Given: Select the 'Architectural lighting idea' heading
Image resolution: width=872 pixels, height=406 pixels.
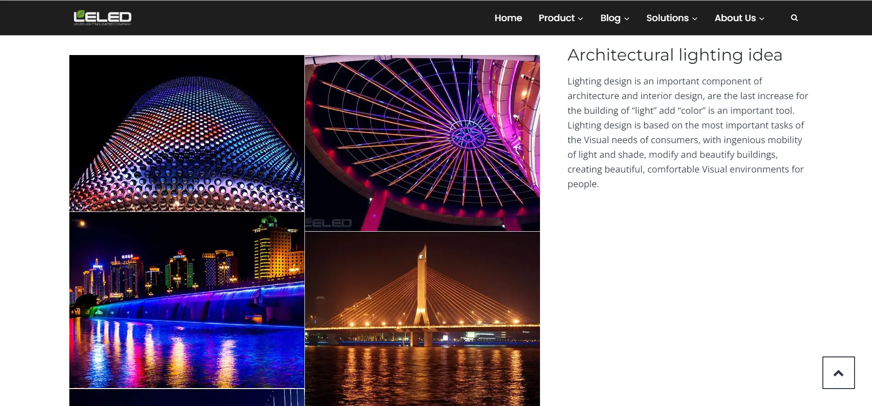Looking at the screenshot, I should tap(675, 55).
